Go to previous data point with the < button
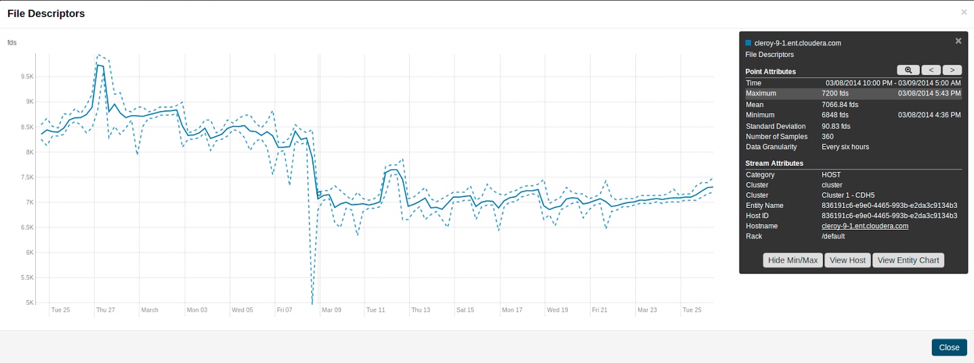 tap(930, 70)
